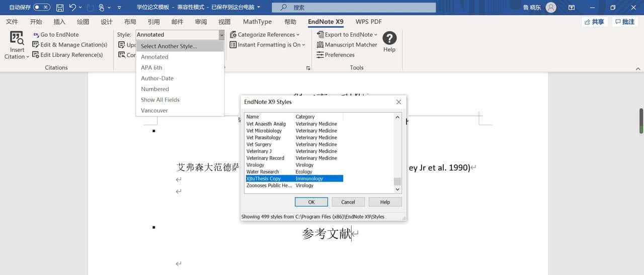Expand the Insert Citation dropdown arrow
This screenshot has width=644, height=275.
[x=27, y=57]
